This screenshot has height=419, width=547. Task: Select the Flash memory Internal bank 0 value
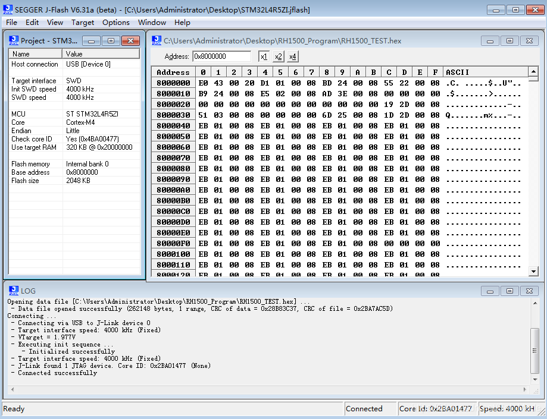(x=87, y=164)
